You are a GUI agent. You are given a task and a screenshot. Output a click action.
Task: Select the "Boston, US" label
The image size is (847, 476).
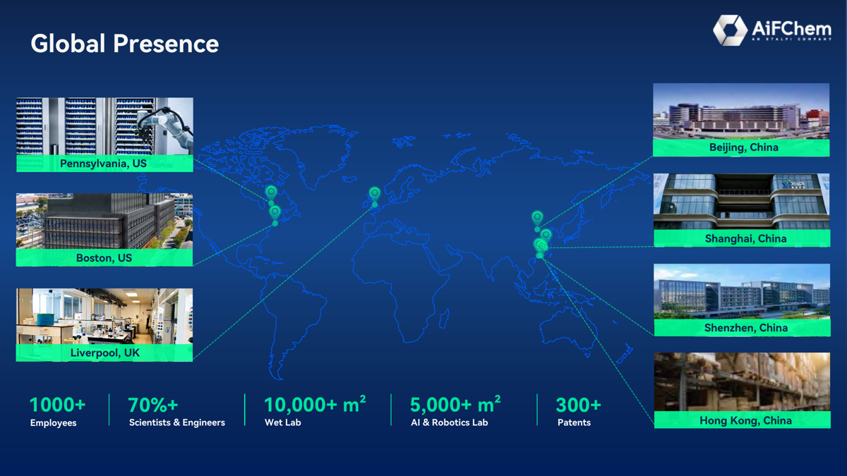pos(104,258)
